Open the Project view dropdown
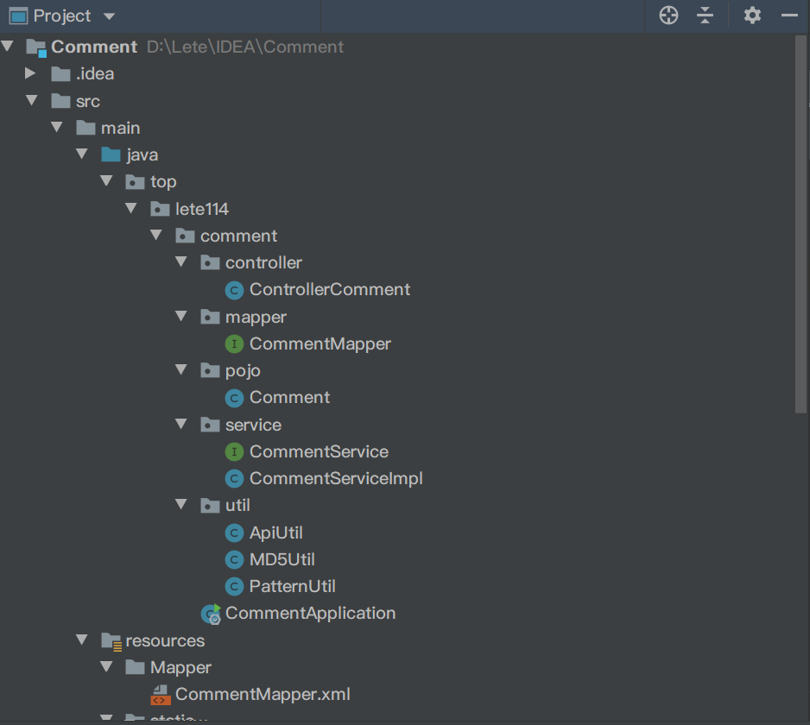 108,16
